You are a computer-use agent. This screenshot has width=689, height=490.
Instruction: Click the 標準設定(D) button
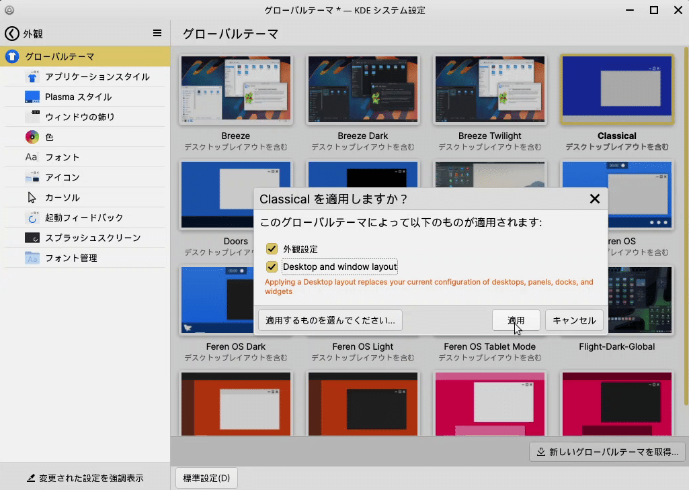[x=206, y=478]
